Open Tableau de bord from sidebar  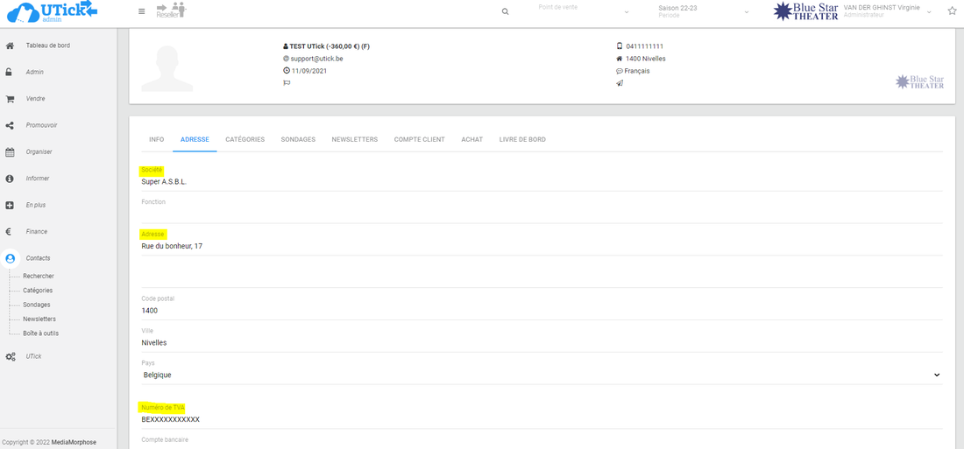point(47,46)
